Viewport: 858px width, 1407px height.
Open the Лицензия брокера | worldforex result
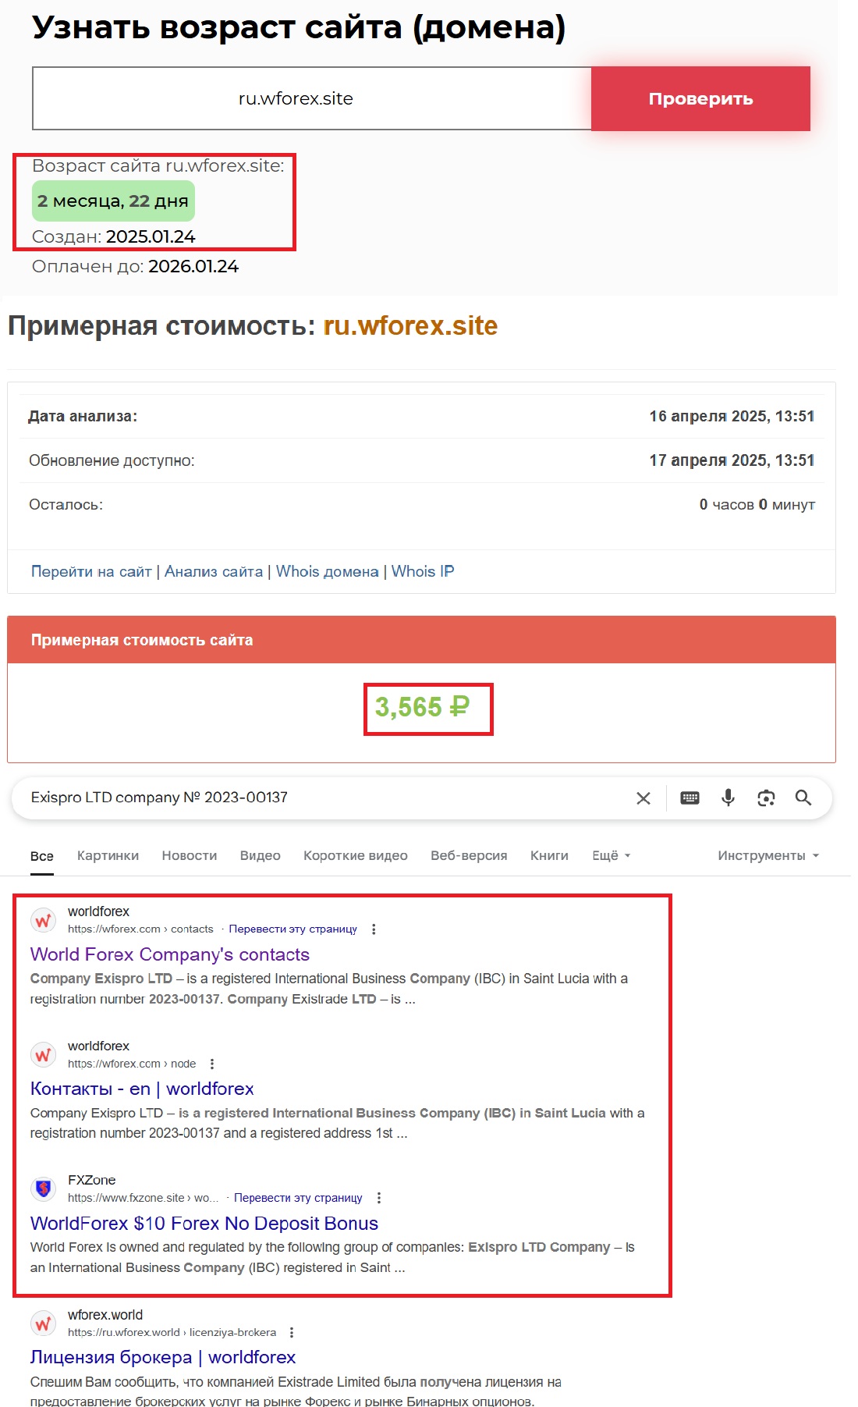click(163, 1357)
